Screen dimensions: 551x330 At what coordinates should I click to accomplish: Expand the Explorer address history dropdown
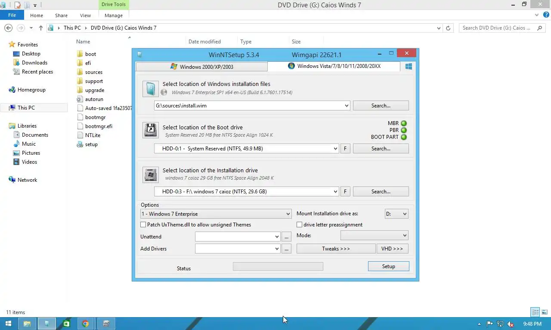pyautogui.click(x=439, y=28)
